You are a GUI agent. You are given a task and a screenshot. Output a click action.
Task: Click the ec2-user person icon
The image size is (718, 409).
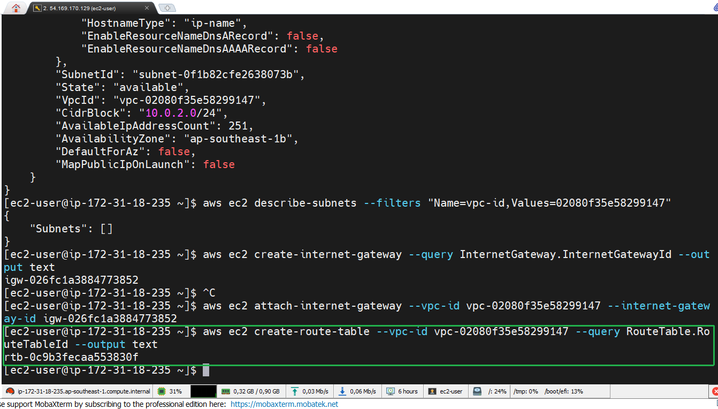click(432, 391)
